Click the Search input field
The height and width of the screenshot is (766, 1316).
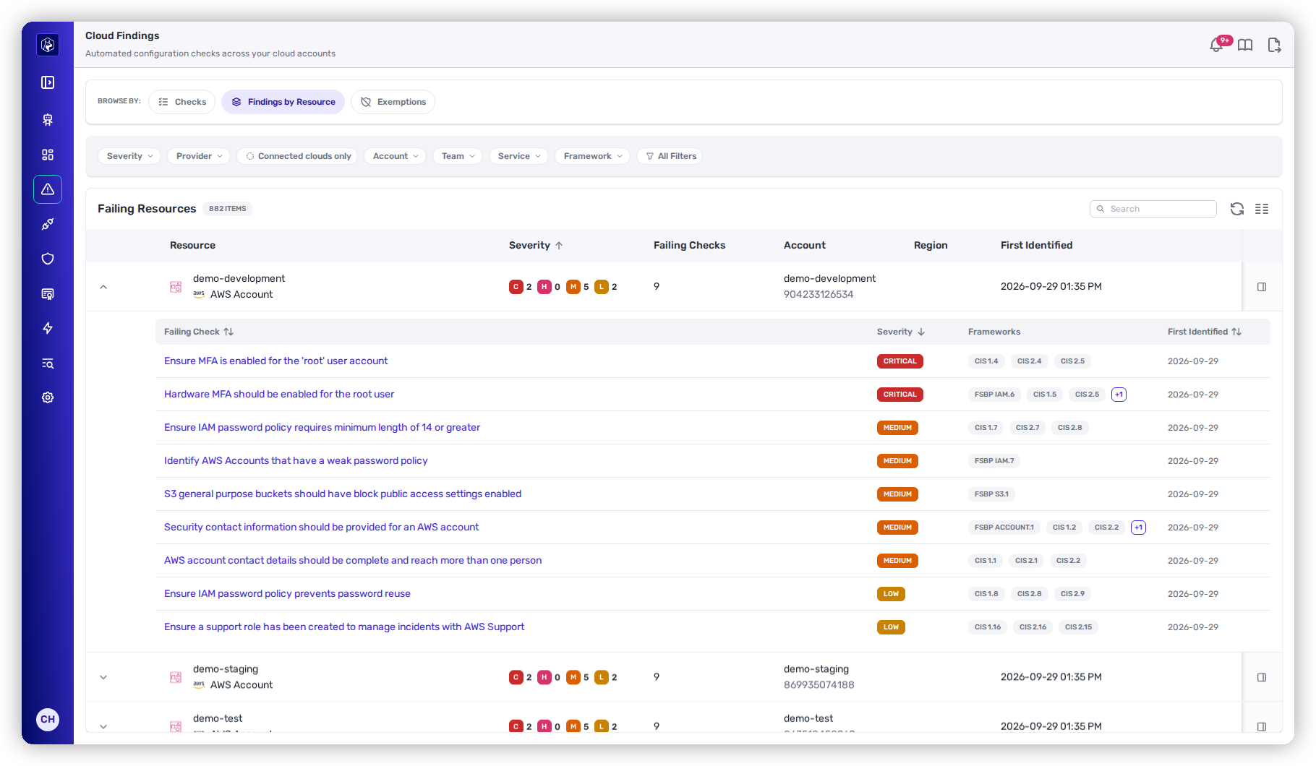coord(1153,209)
